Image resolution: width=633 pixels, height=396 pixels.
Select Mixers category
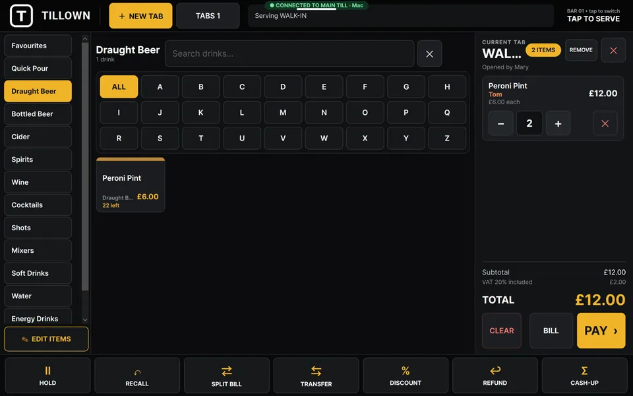click(38, 251)
